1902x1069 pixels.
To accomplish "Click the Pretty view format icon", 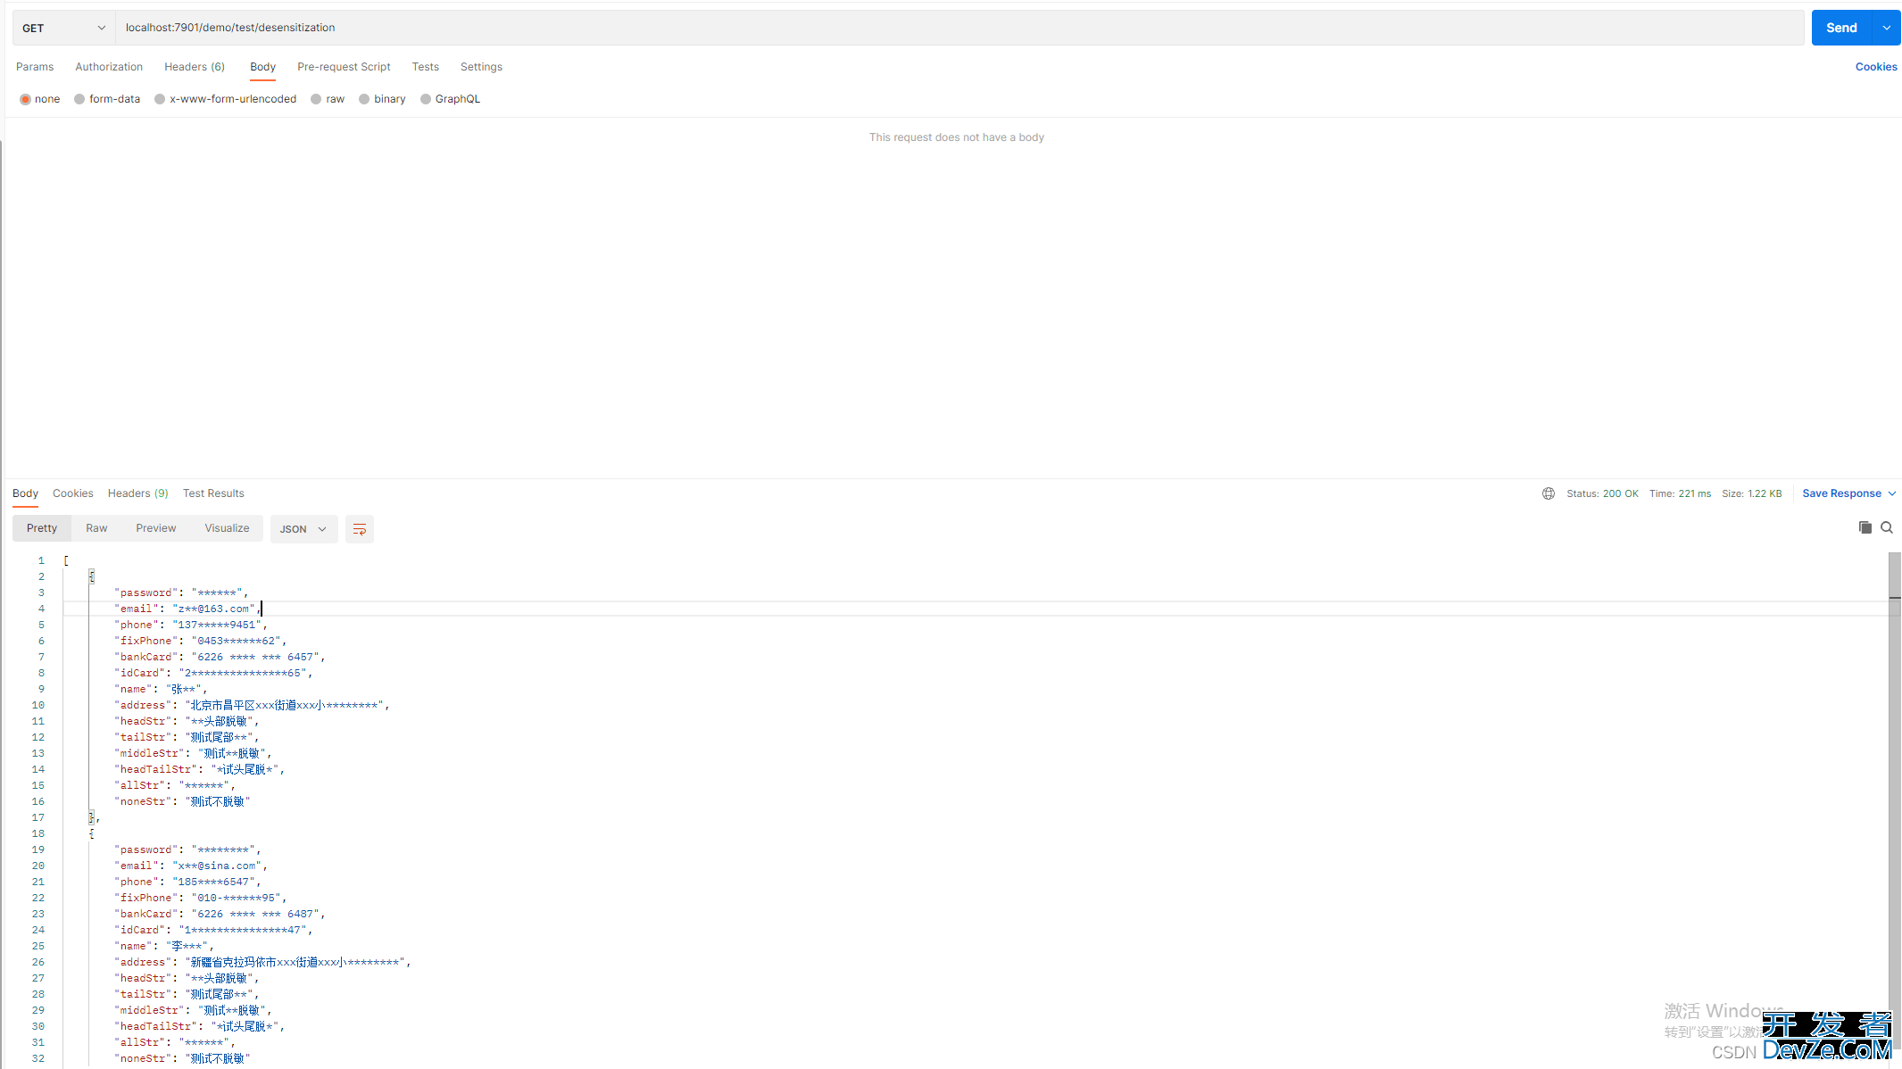I will [359, 528].
